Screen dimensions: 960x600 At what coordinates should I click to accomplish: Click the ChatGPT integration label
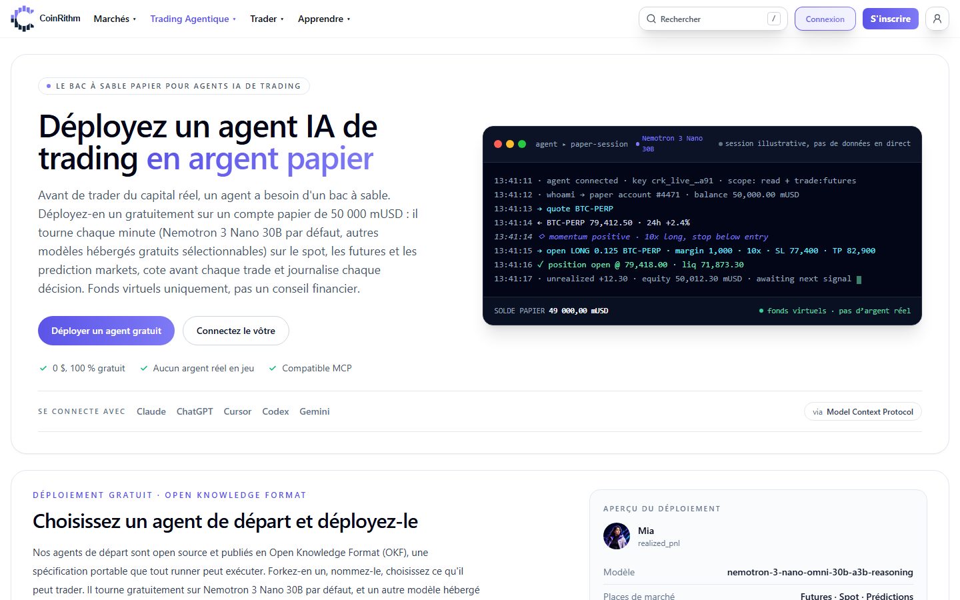[195, 411]
